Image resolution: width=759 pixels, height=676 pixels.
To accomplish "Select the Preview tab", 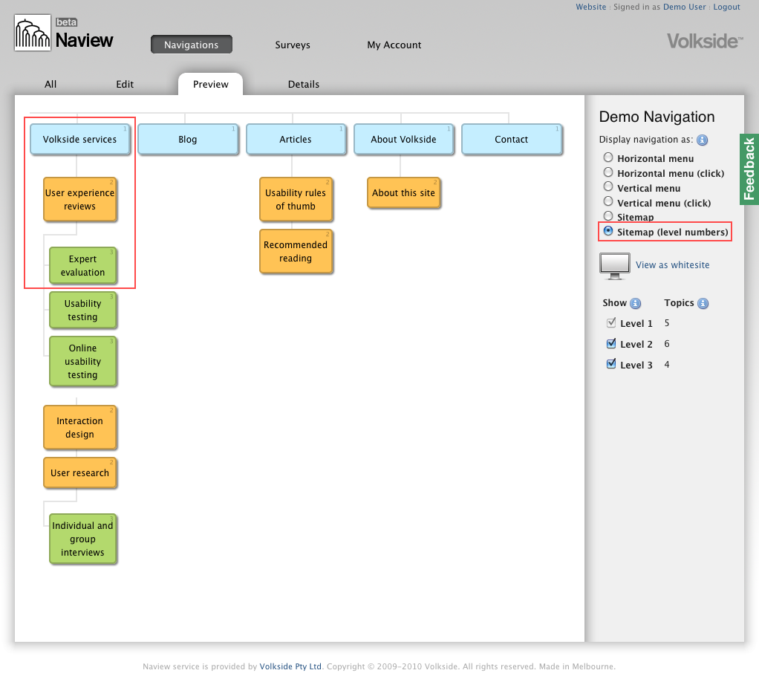I will pyautogui.click(x=211, y=84).
